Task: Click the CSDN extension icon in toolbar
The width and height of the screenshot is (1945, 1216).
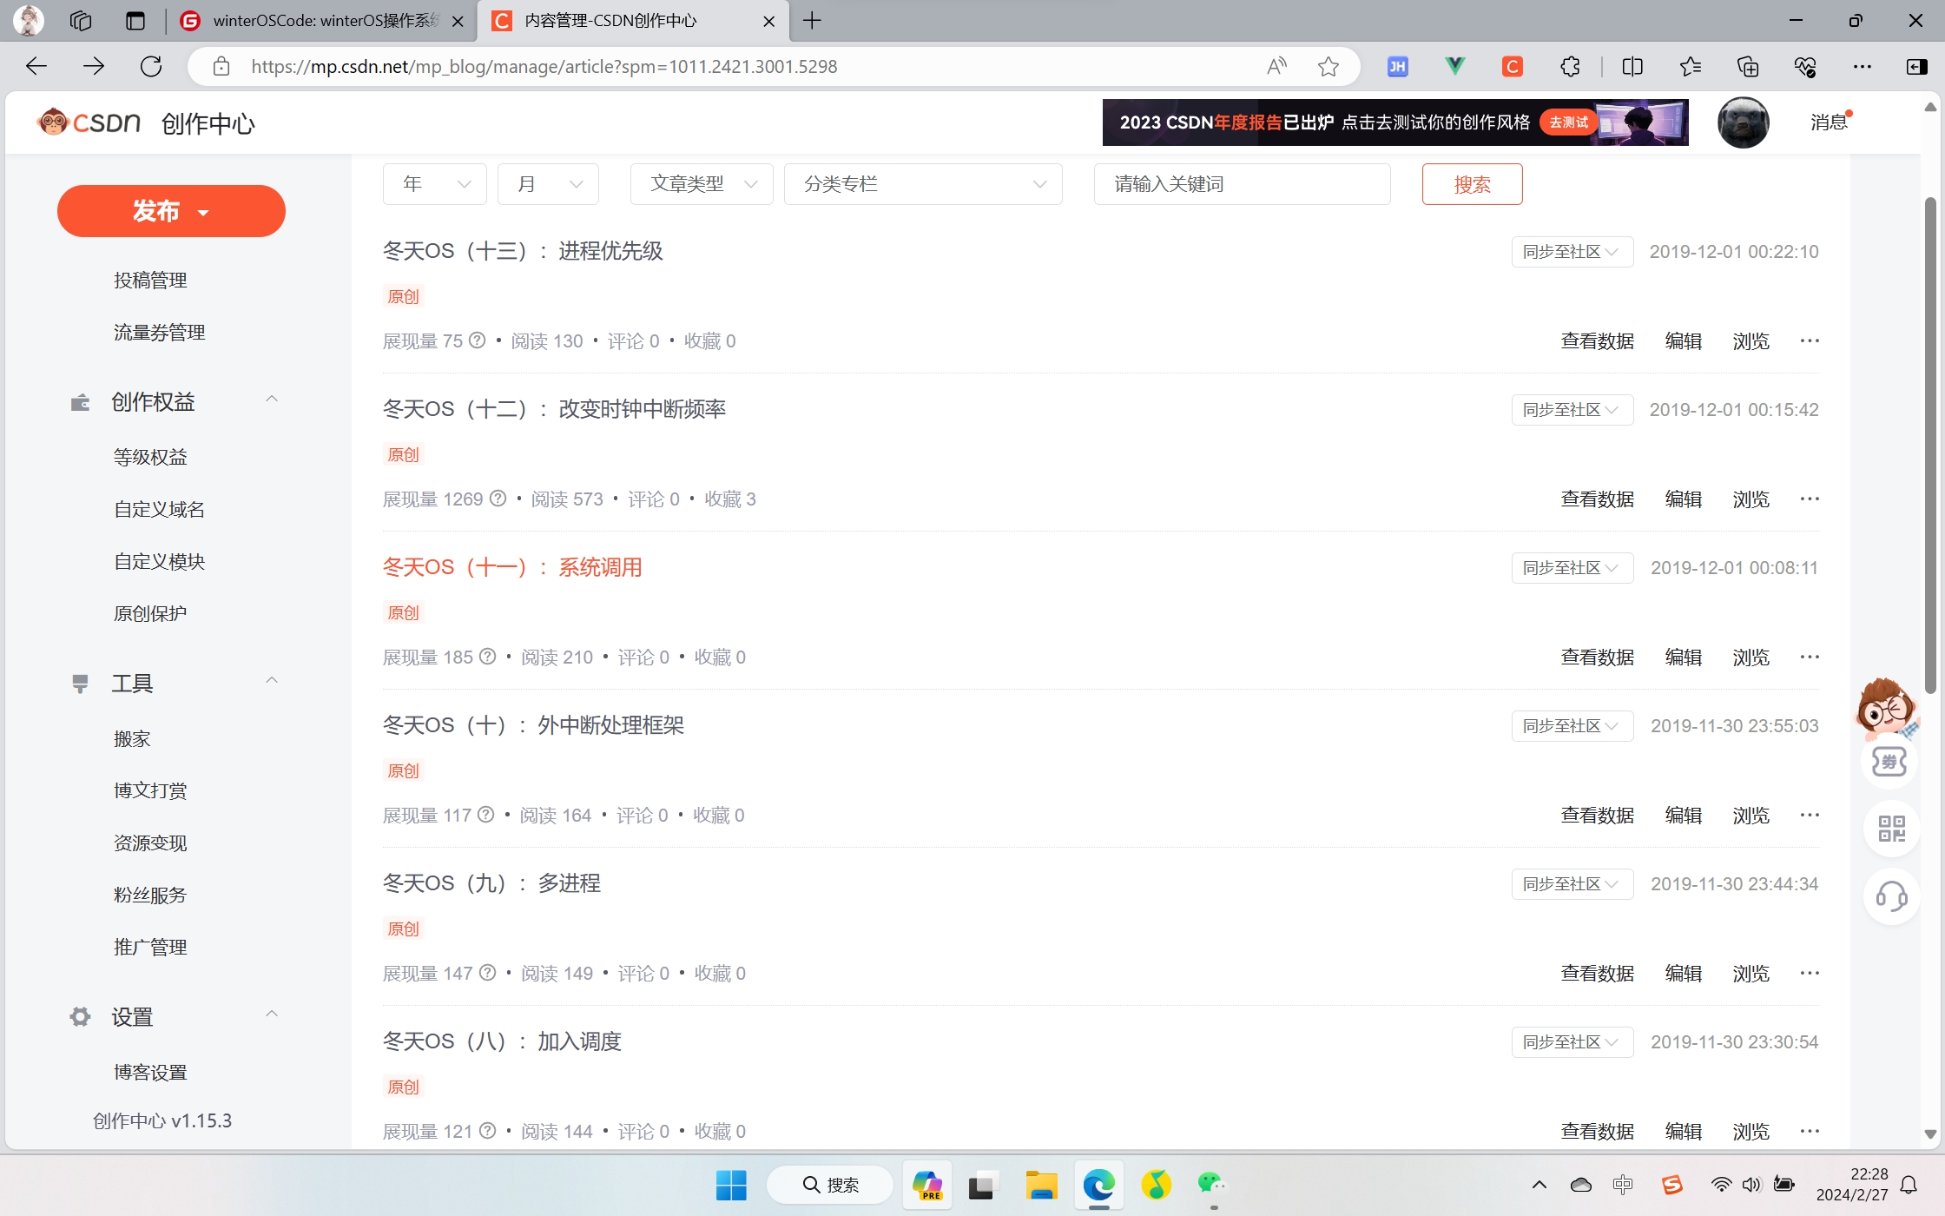Action: [x=1513, y=66]
